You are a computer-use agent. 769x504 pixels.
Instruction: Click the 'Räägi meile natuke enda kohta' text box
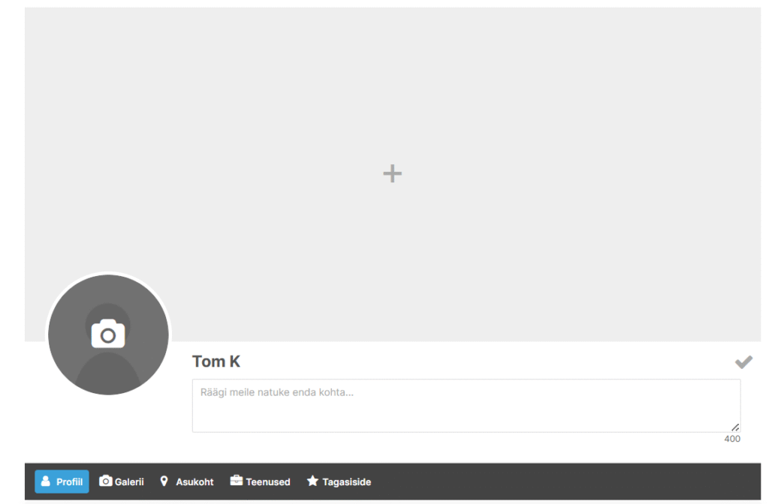coord(466,406)
